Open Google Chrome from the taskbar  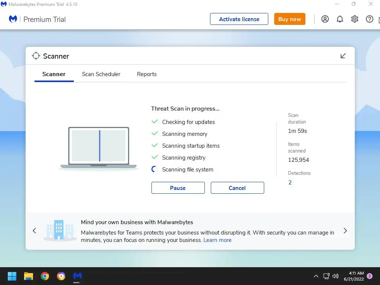(x=45, y=276)
